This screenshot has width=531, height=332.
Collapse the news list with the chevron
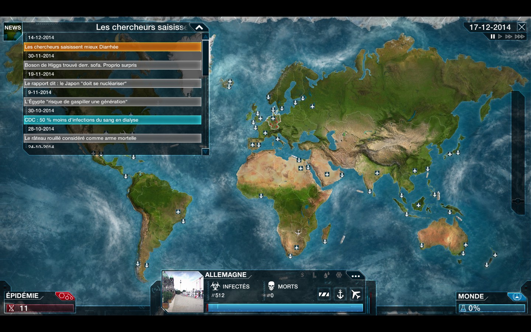199,27
